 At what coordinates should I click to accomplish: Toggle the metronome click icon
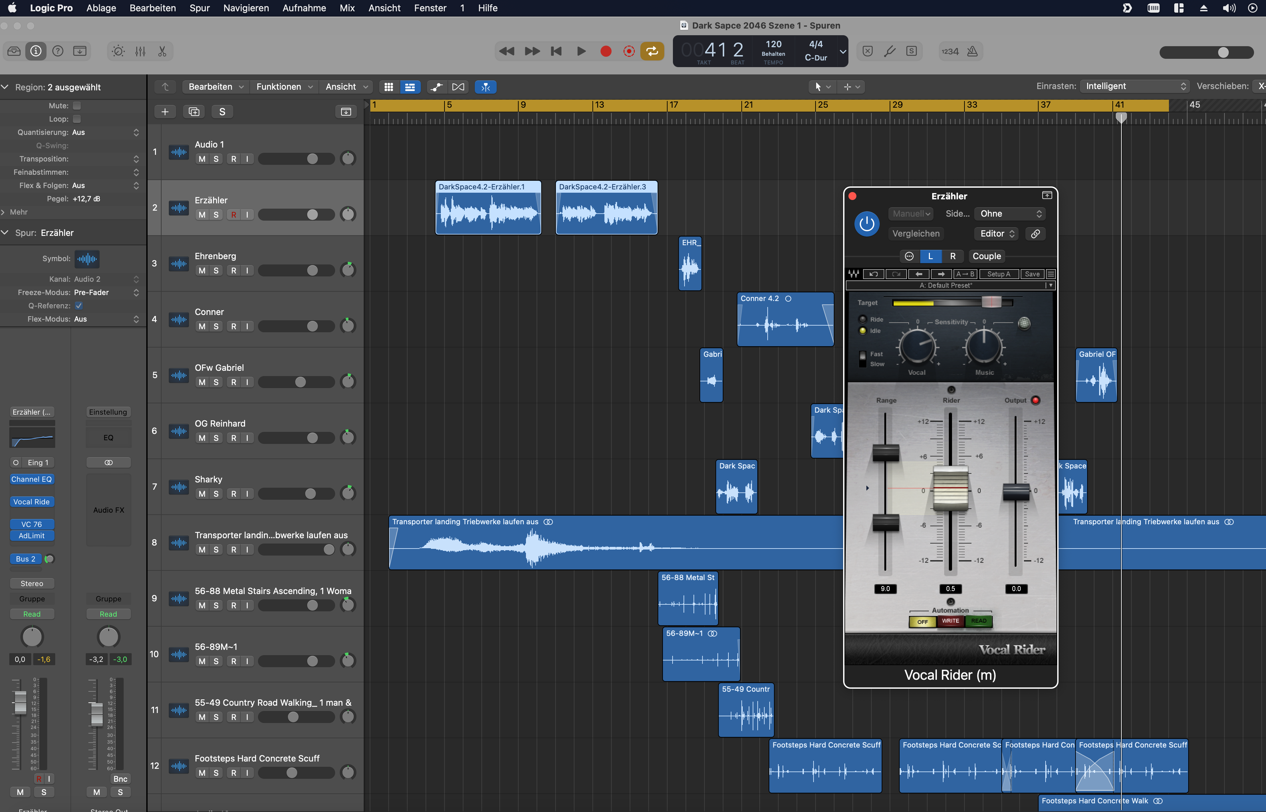point(972,51)
